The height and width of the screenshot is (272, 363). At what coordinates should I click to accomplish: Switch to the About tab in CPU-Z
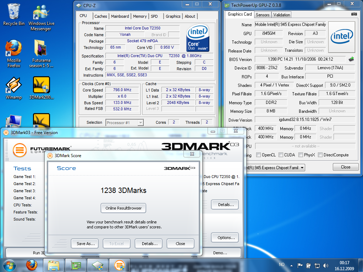click(190, 16)
